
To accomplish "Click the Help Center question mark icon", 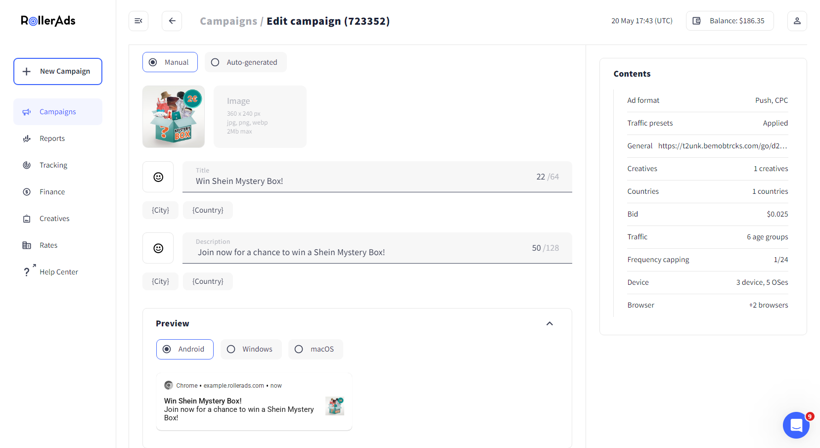I will 27,272.
